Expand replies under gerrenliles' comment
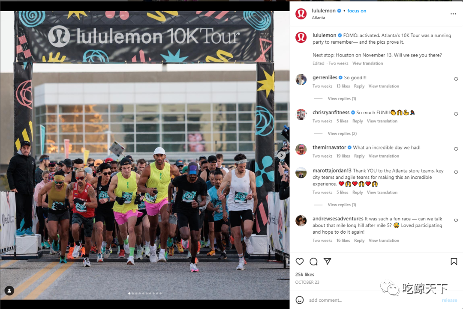The height and width of the screenshot is (309, 463). [342, 98]
